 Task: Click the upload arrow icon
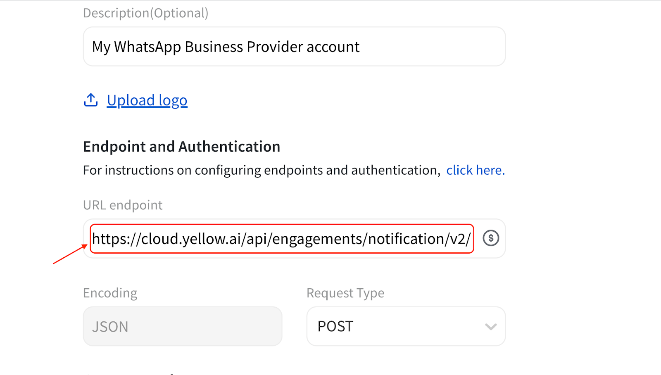tap(91, 100)
